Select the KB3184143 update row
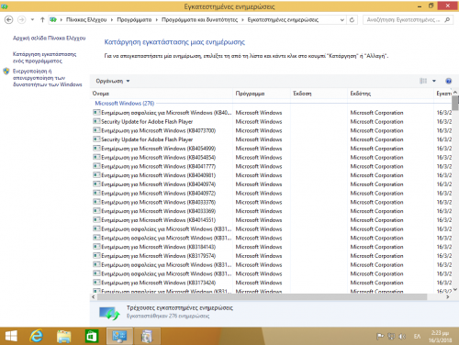This screenshot has height=345, width=459. (272, 247)
